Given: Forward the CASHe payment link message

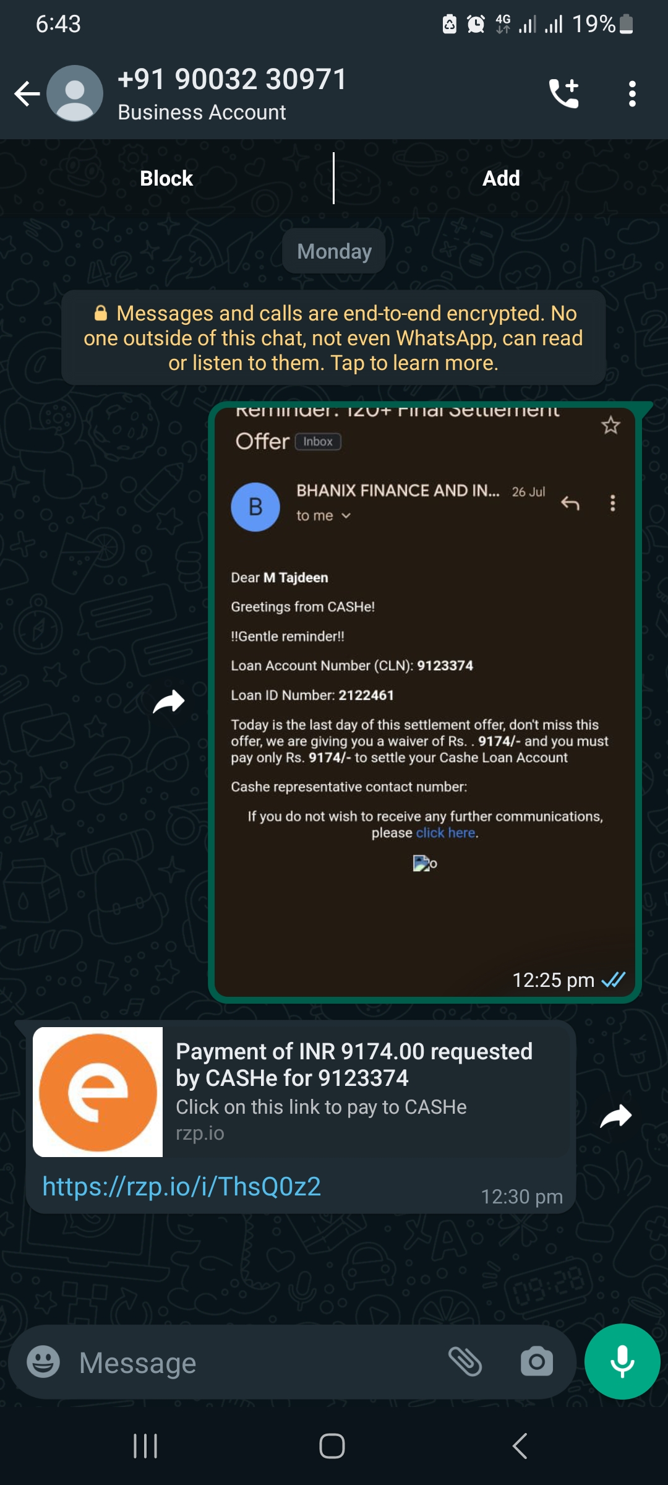Looking at the screenshot, I should (616, 1117).
